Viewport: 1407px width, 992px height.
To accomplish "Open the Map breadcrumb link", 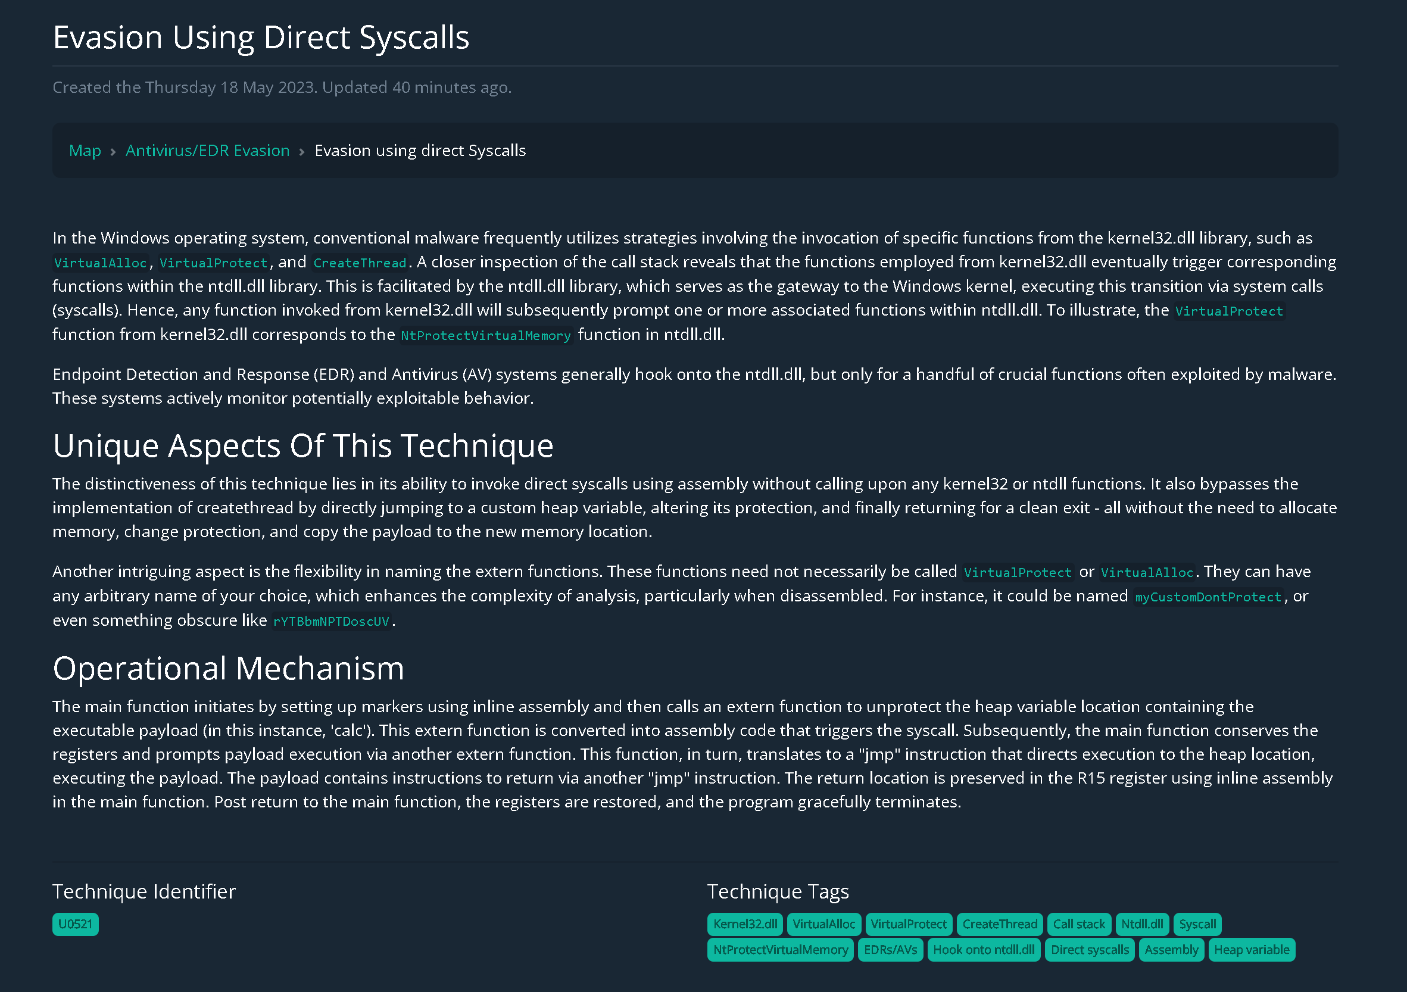I will coord(85,150).
